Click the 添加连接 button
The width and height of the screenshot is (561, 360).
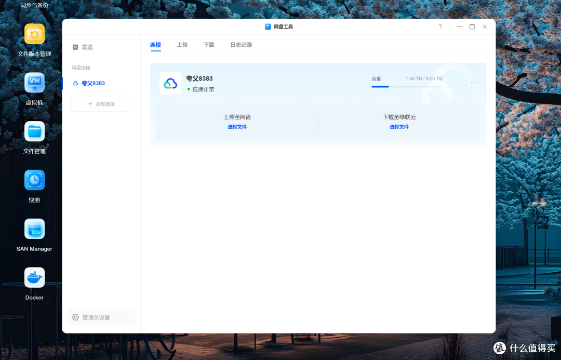tap(101, 104)
